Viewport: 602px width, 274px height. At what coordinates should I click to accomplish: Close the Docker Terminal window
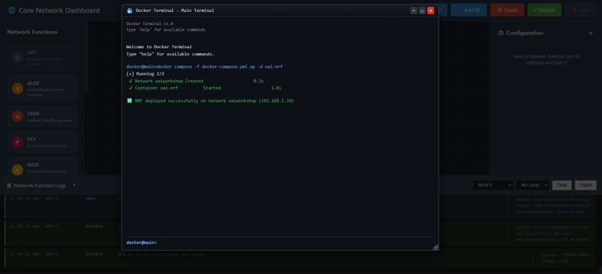point(430,11)
